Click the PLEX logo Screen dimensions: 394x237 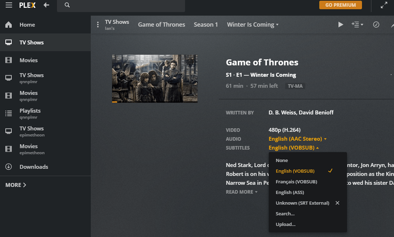27,5
